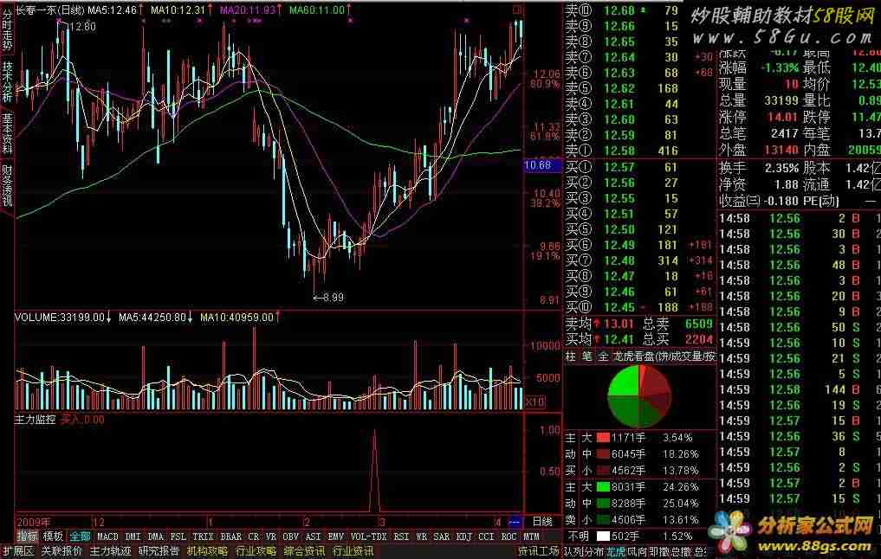This screenshot has width=881, height=559.
Task: Open the 日线 period selector
Action: [542, 522]
